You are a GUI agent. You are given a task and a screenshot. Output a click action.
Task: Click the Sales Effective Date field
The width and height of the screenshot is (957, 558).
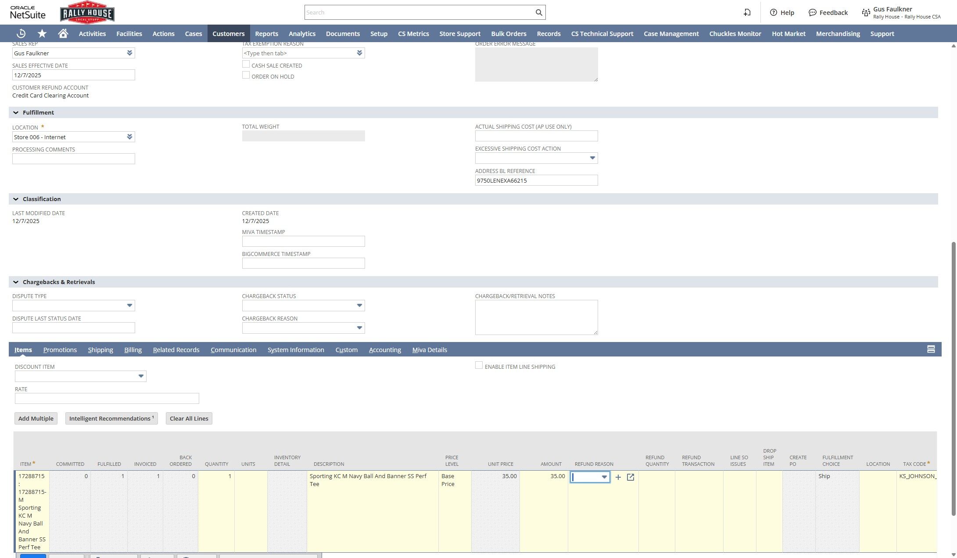pyautogui.click(x=74, y=75)
